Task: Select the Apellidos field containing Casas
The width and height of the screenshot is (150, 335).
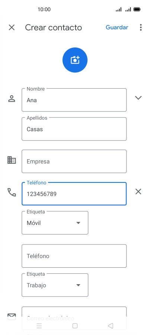Action: [x=74, y=129]
